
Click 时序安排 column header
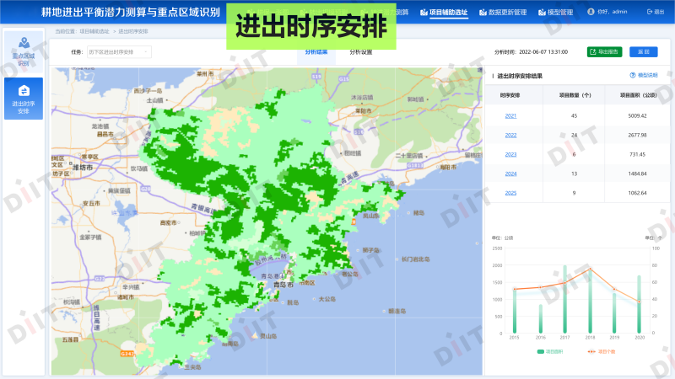(510, 95)
